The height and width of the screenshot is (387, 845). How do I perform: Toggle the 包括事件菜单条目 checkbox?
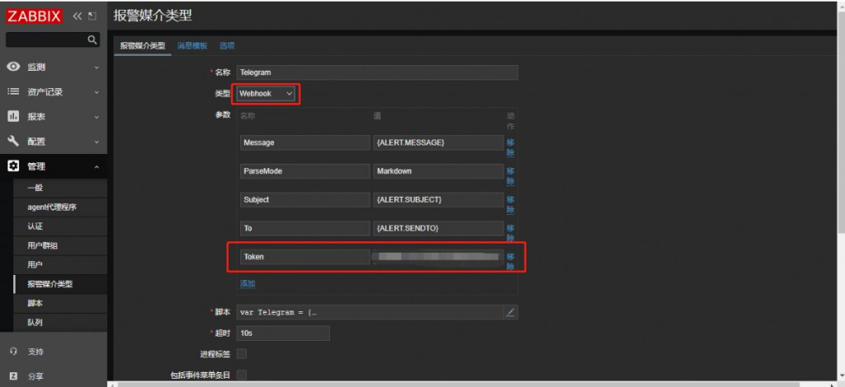pos(242,375)
